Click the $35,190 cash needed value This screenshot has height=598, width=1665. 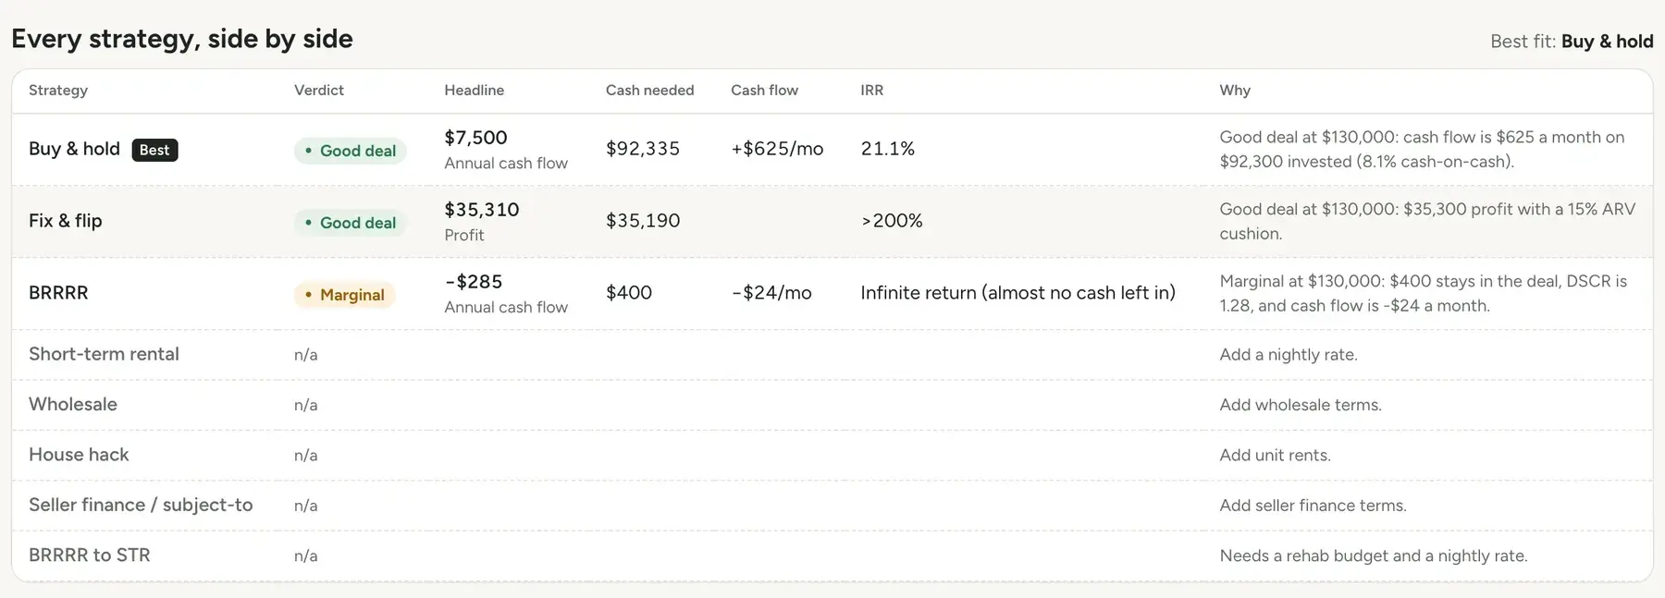pyautogui.click(x=643, y=221)
